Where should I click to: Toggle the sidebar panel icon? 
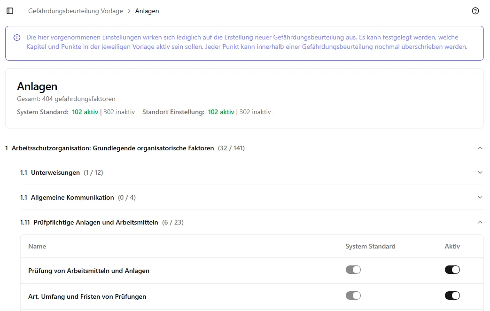coord(10,11)
